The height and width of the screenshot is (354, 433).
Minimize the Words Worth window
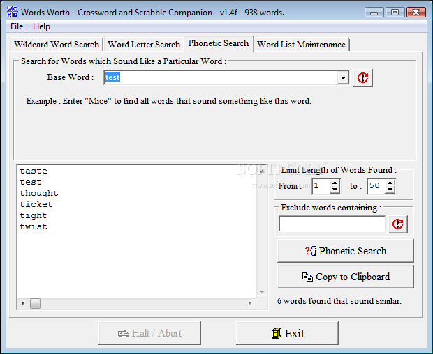coord(374,13)
